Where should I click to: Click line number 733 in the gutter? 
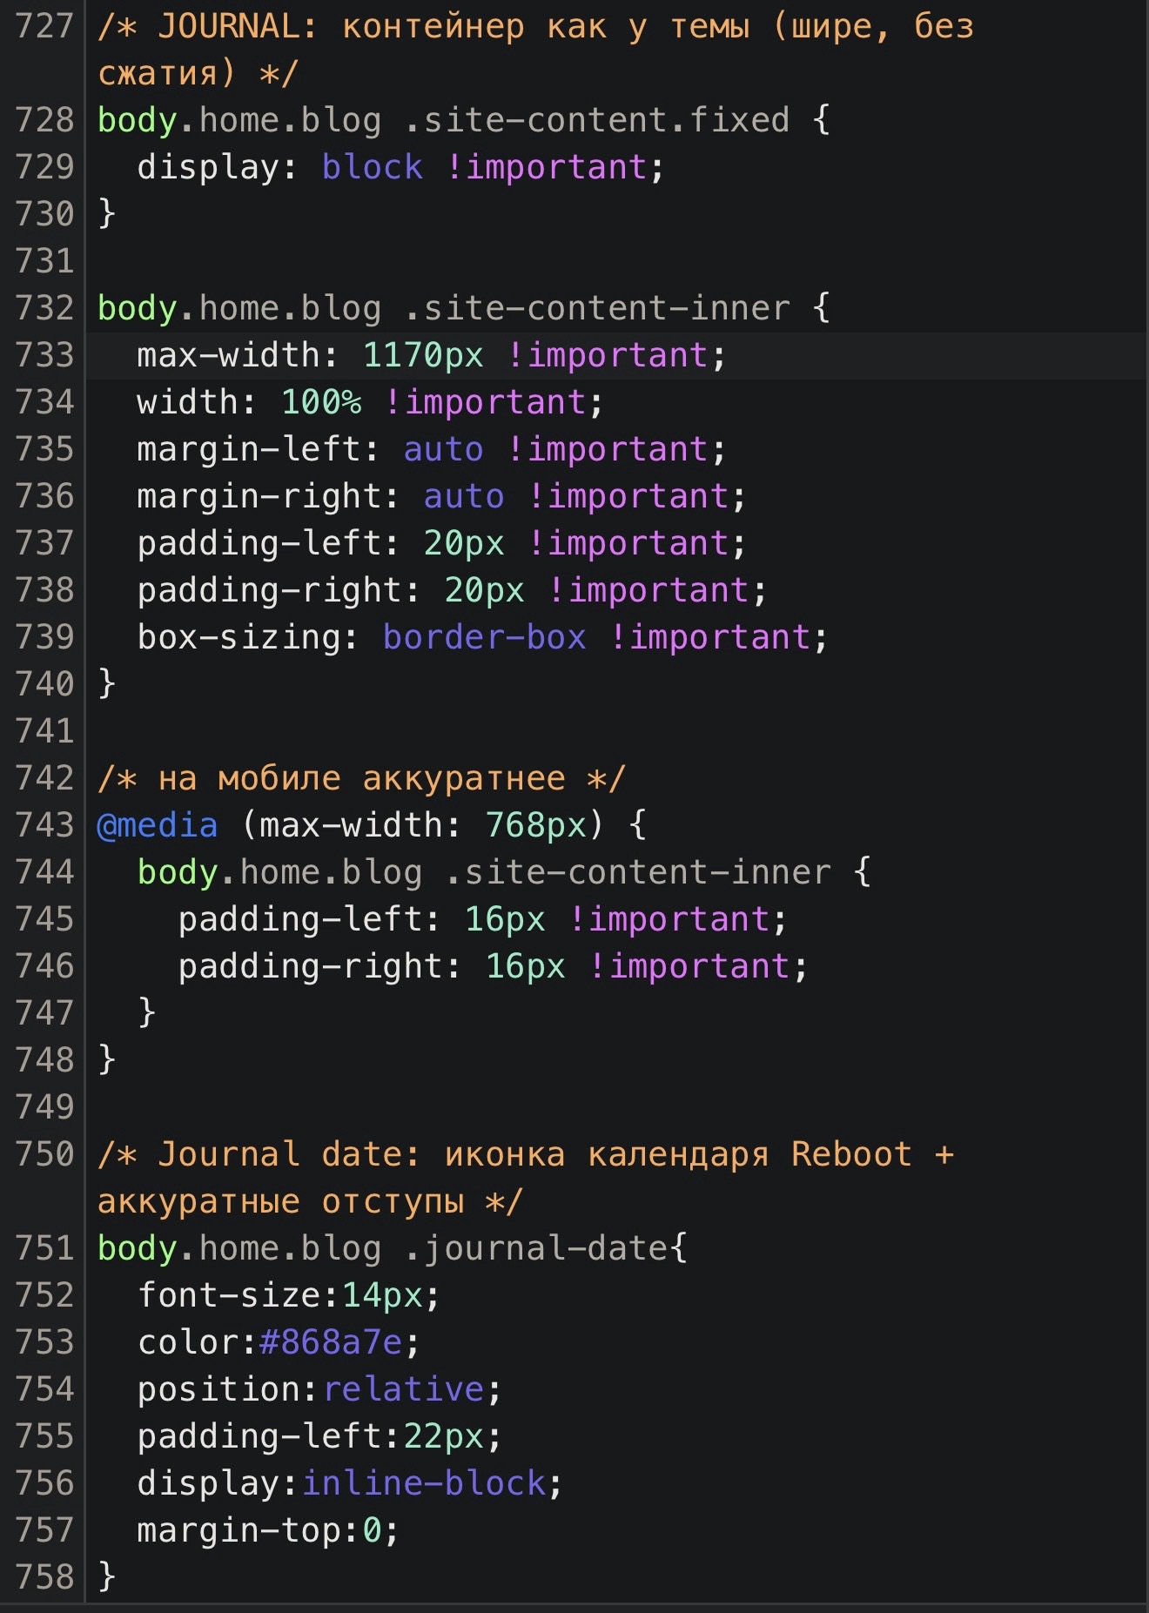pyautogui.click(x=44, y=355)
